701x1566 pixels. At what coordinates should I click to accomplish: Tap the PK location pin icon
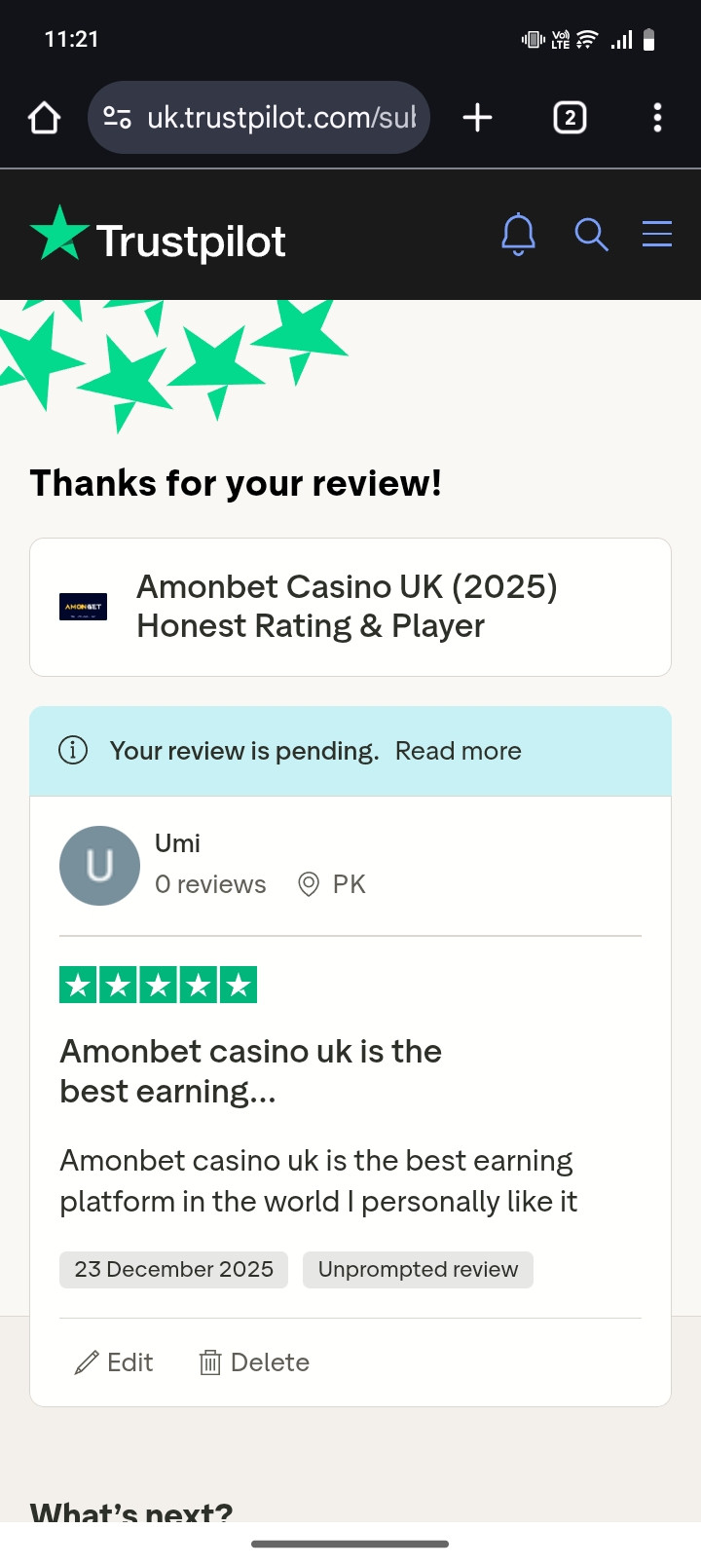click(309, 884)
